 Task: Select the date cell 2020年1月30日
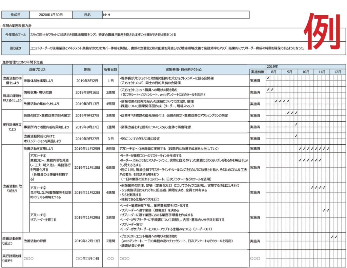pyautogui.click(x=51, y=15)
